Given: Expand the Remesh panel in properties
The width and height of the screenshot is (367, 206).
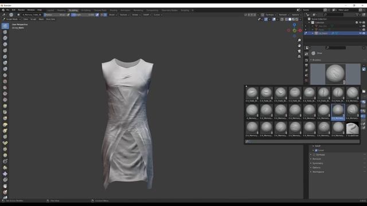Looking at the screenshot, I should click(x=317, y=159).
